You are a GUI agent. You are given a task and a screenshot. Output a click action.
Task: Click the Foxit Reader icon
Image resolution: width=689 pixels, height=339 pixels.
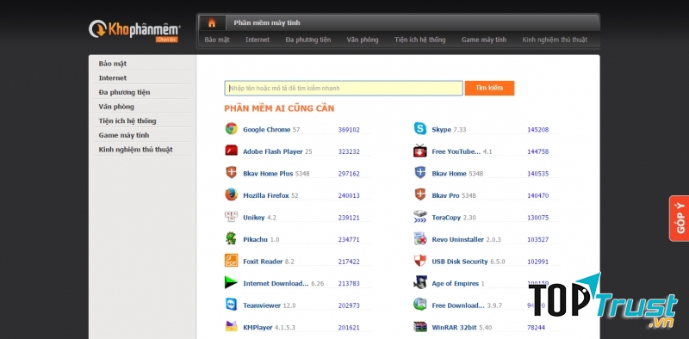231,261
